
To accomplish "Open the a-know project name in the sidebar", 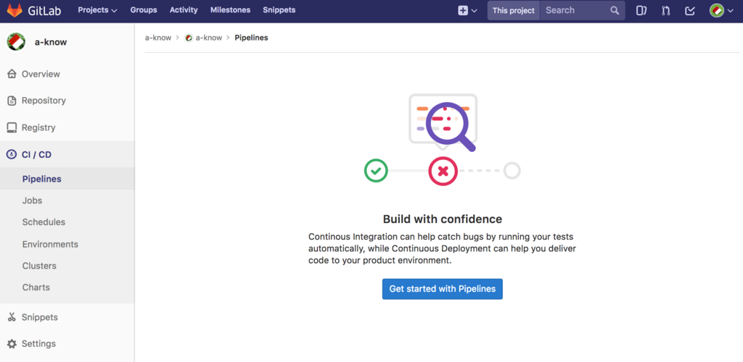I will (51, 42).
